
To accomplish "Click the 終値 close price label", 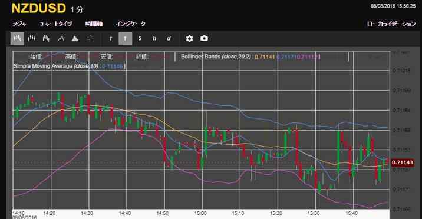I will click(143, 57).
